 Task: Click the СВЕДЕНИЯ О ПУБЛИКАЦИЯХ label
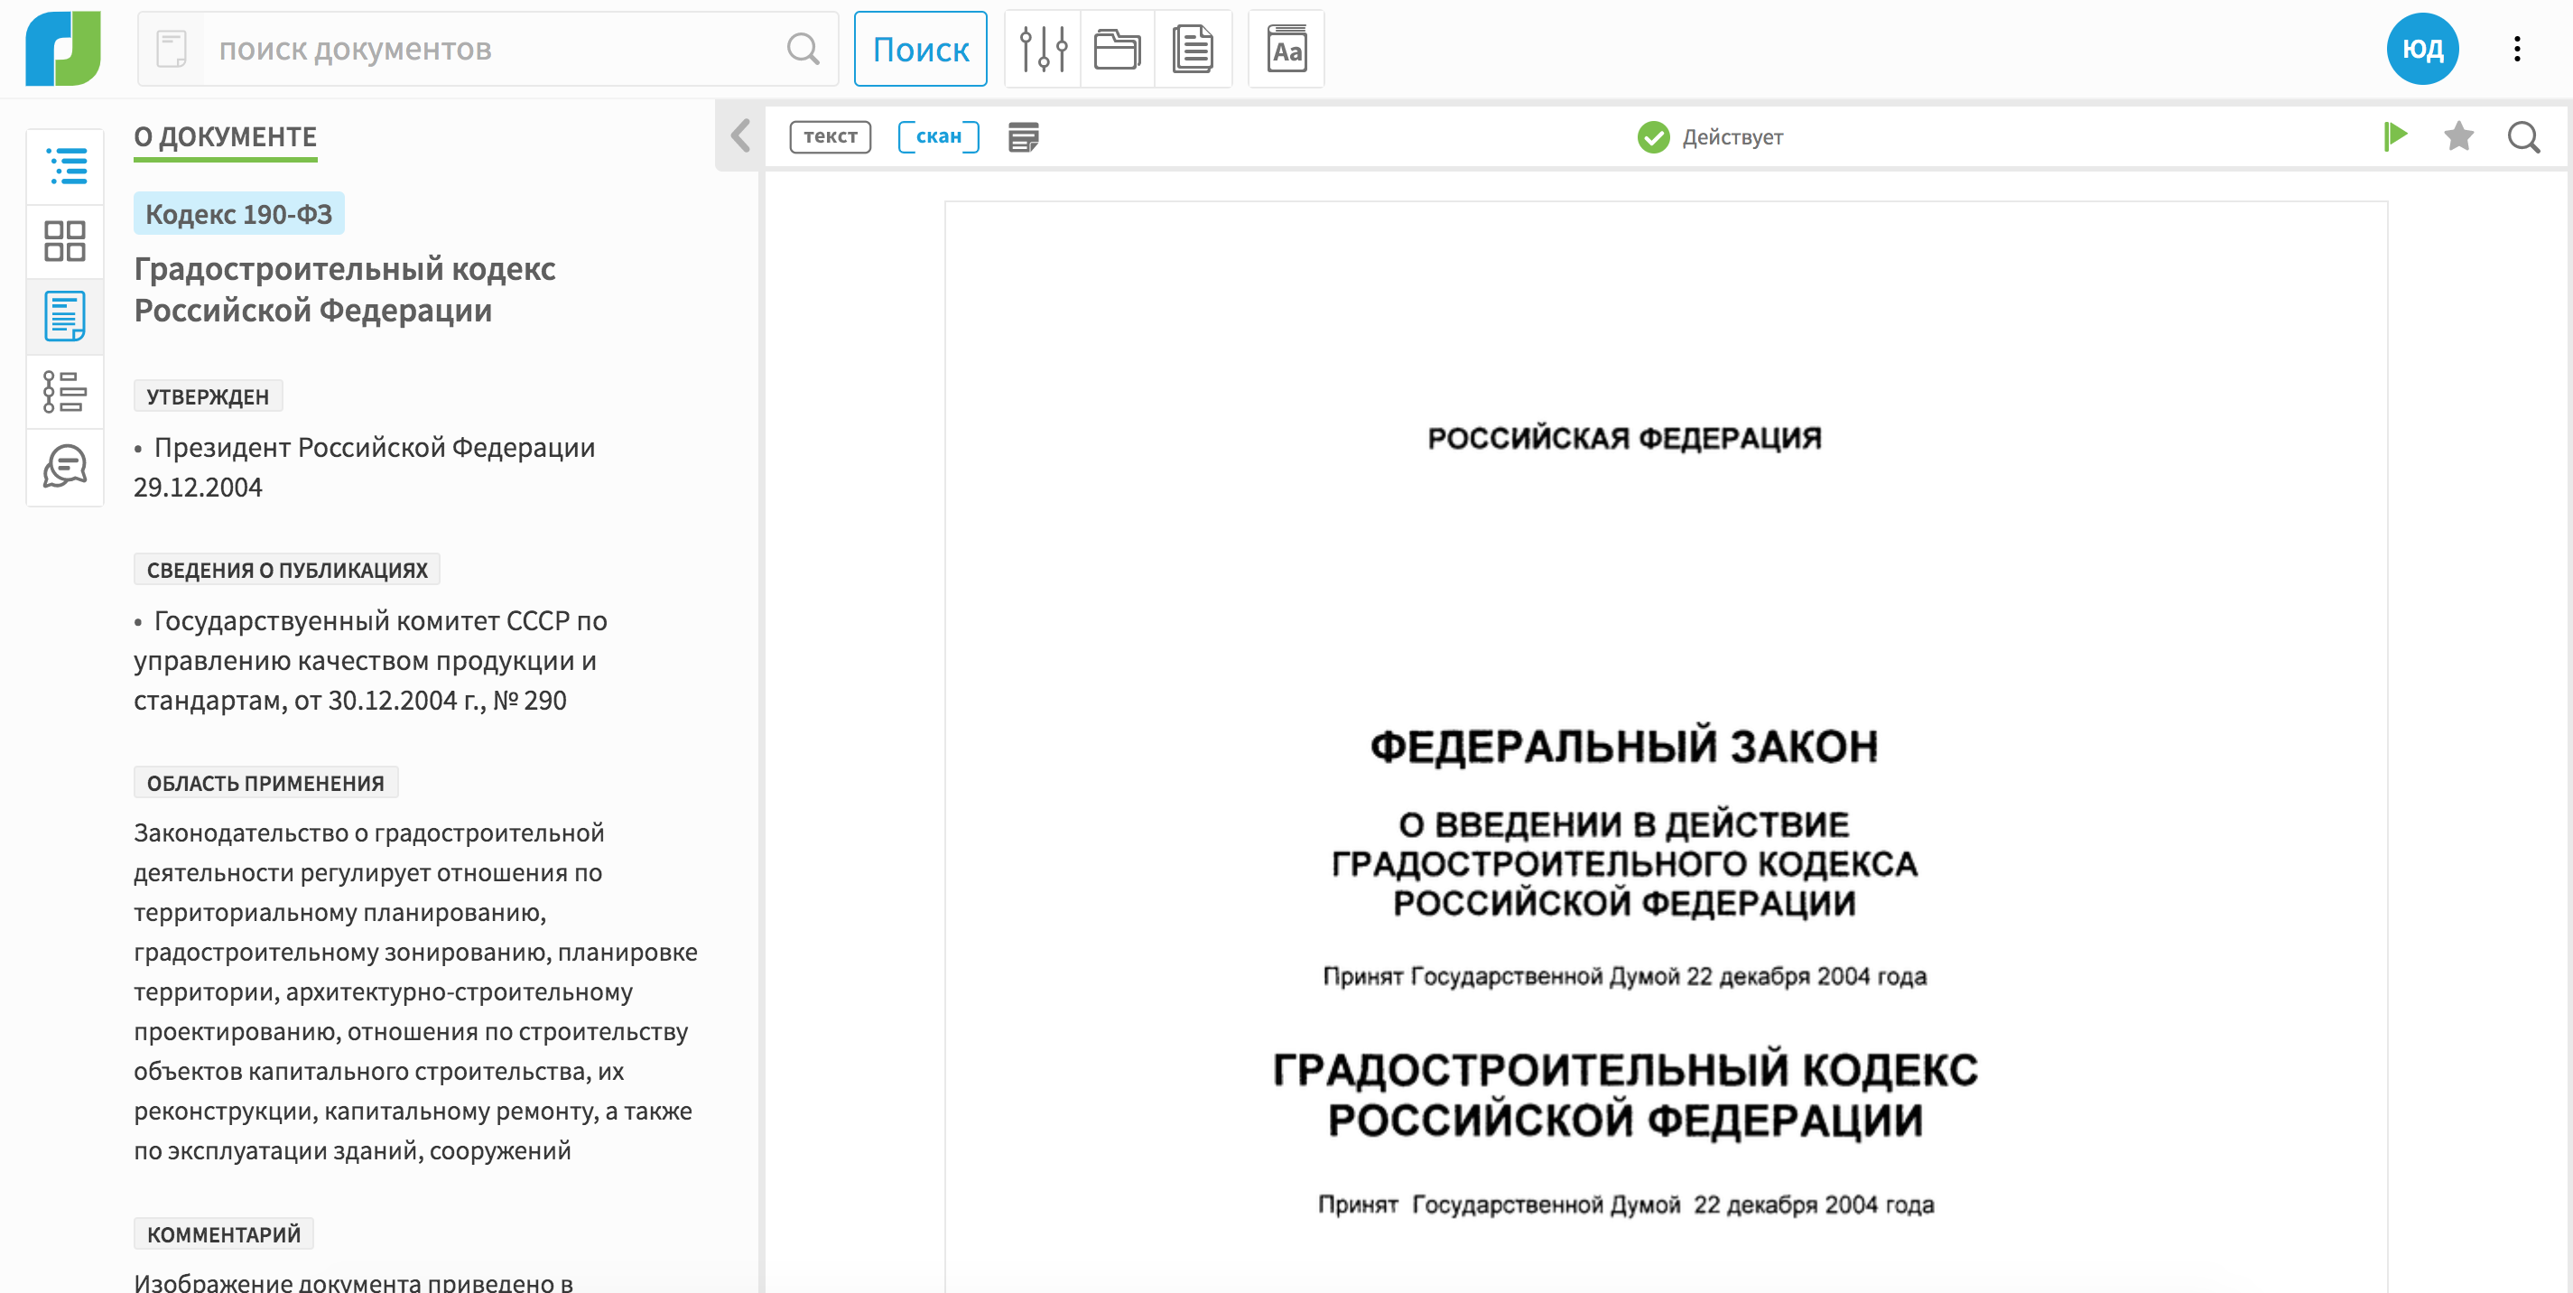click(x=287, y=571)
